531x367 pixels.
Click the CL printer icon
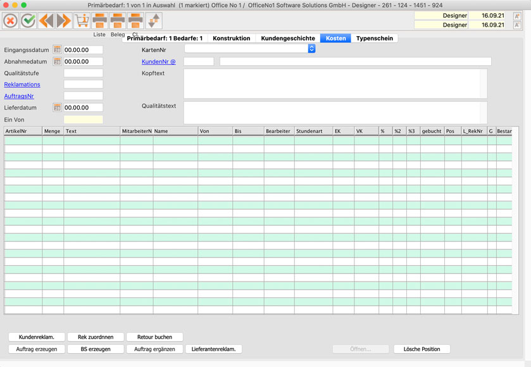point(135,21)
